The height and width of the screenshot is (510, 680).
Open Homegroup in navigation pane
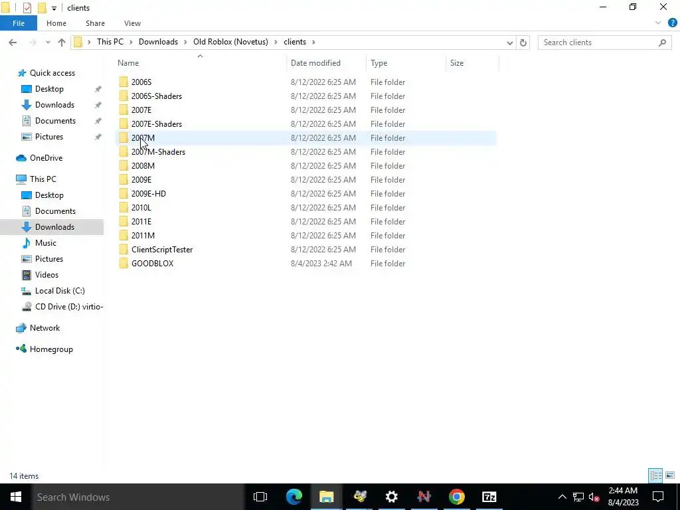tap(51, 349)
